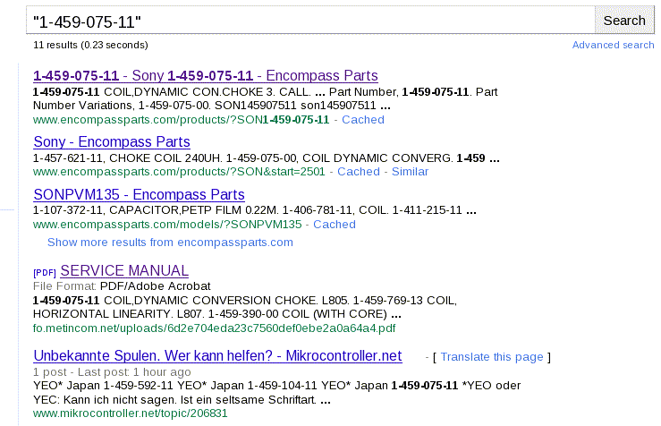Screen dimensions: 661x426
Task: Open the Unbekannte Spulen Mikrocontroller.net result
Action: coord(217,356)
